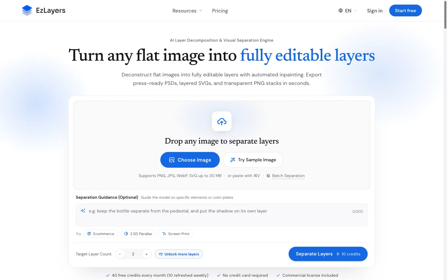Click the Start free button
The width and height of the screenshot is (447, 280).
click(x=405, y=10)
